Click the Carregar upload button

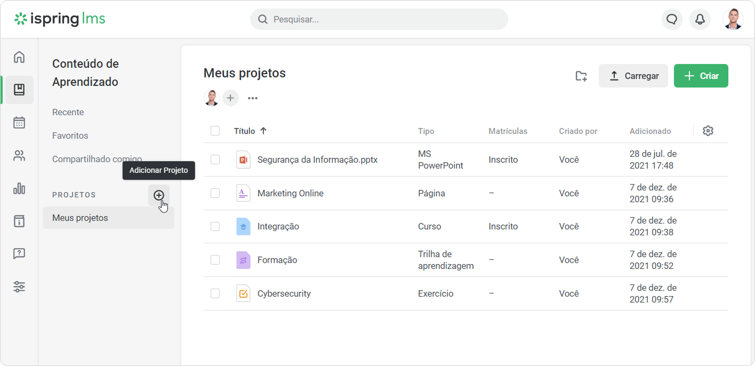(x=633, y=76)
